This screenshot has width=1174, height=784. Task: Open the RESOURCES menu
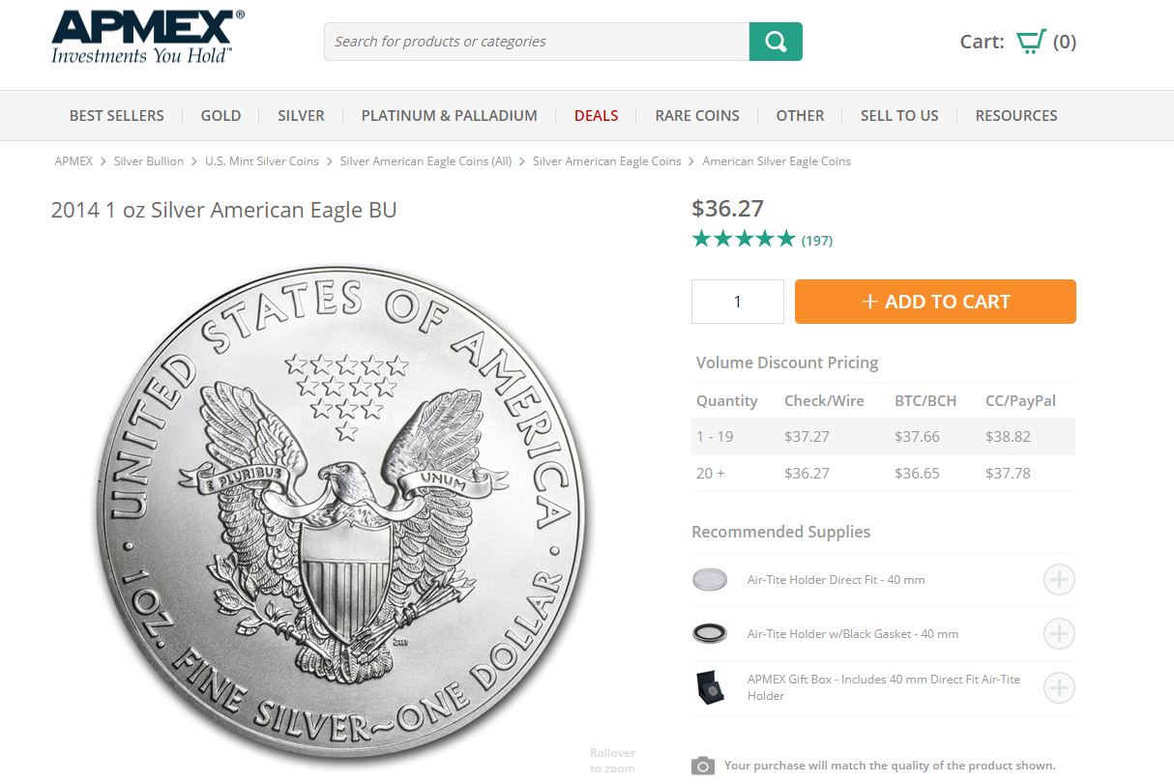click(1016, 115)
